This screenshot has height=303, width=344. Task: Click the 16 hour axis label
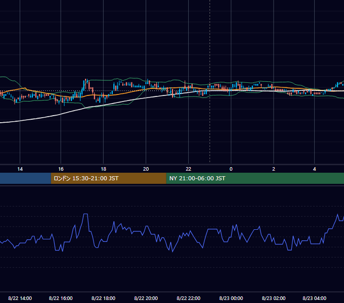(61, 169)
